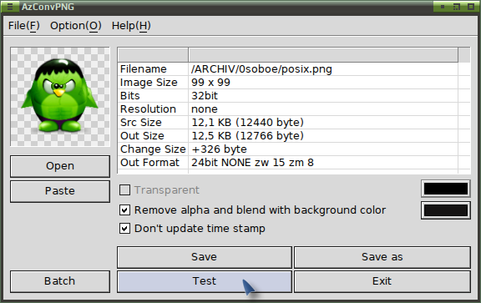481x303 pixels.
Task: Click the Out Format label cell
Action: 153,163
